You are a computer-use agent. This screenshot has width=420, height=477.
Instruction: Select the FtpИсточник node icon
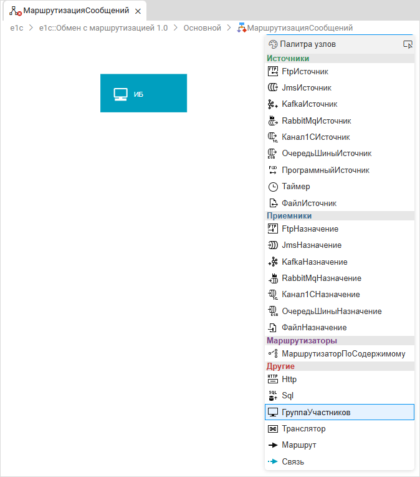tap(272, 71)
